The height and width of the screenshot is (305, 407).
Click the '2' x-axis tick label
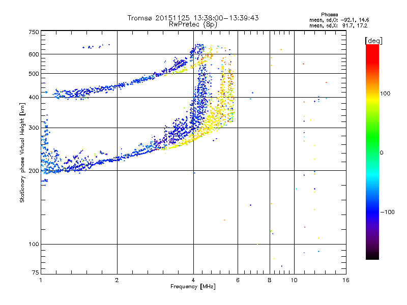tap(117, 280)
